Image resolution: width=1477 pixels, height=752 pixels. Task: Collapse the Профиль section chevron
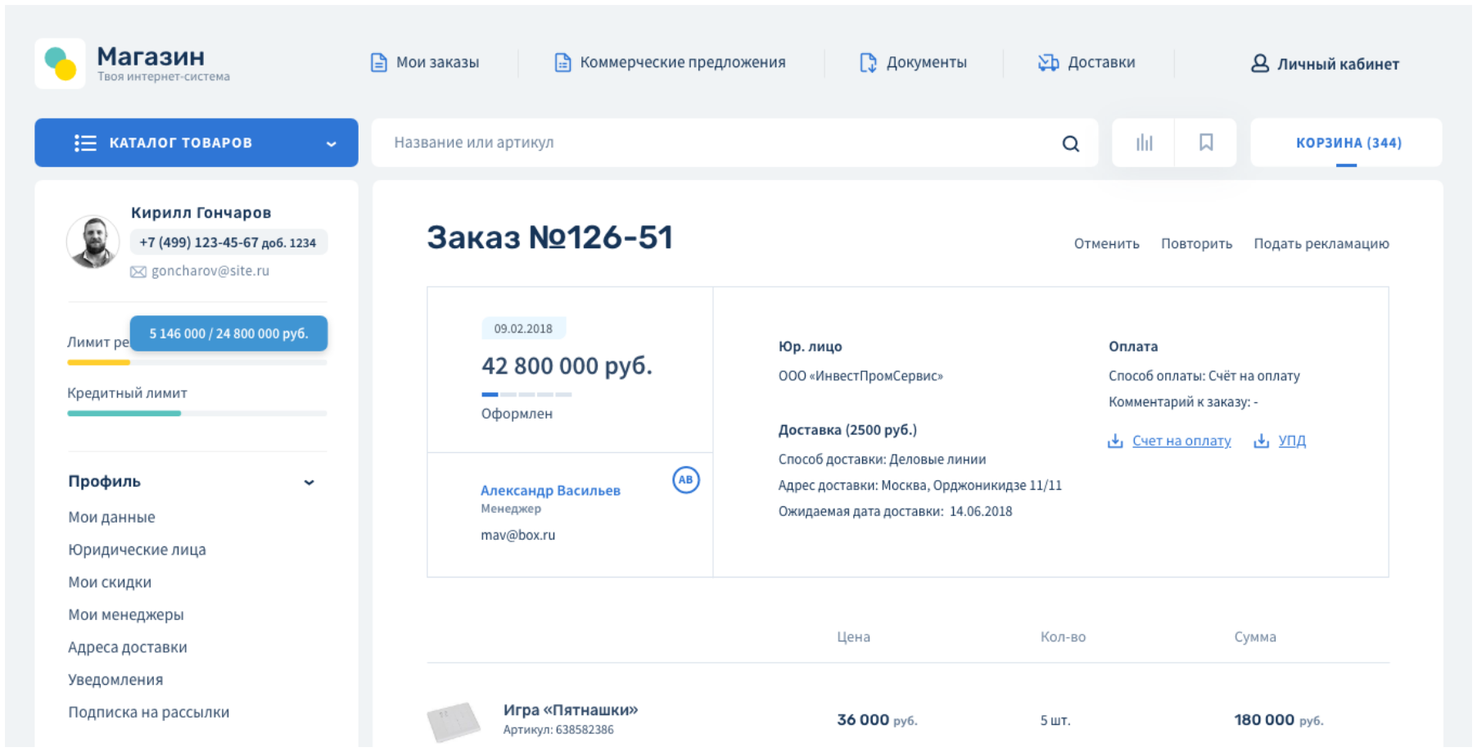point(309,482)
